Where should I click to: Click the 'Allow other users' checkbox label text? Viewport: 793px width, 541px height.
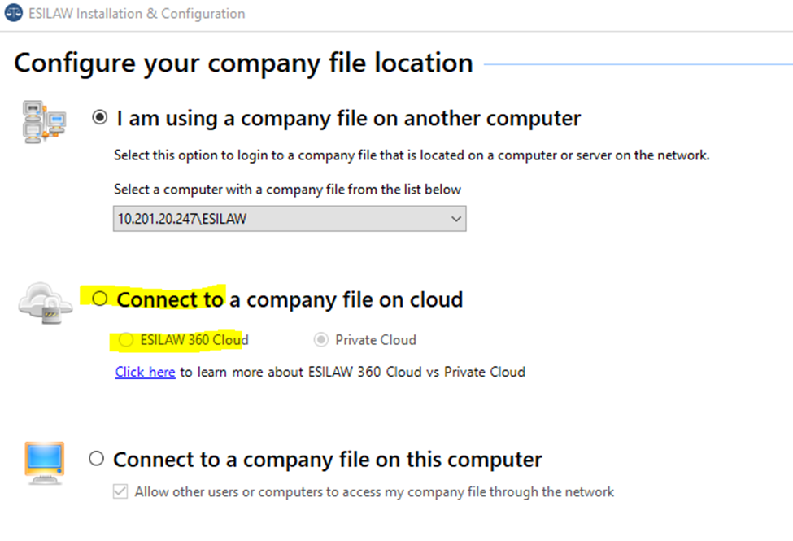374,492
